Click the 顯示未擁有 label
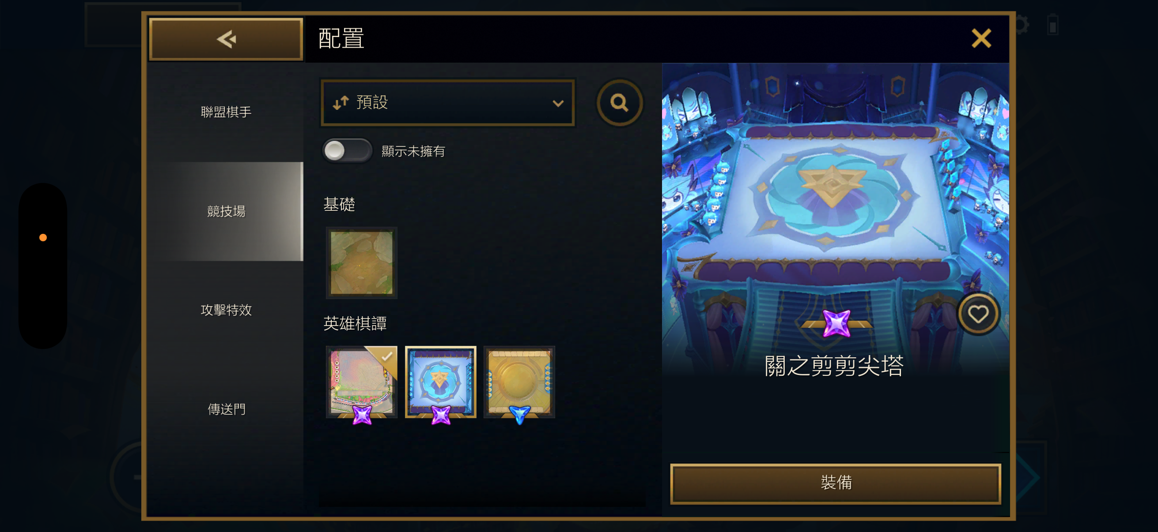Image resolution: width=1158 pixels, height=532 pixels. click(x=413, y=151)
